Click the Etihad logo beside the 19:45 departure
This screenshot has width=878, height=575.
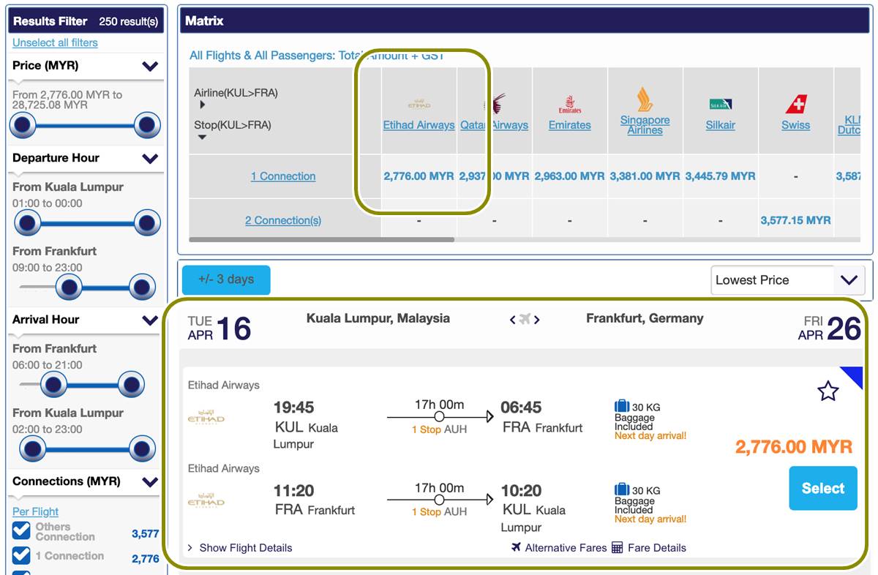coord(206,418)
